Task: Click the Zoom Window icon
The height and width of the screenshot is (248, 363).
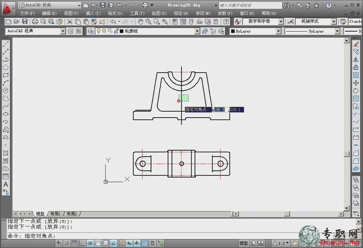Action: tap(156, 22)
